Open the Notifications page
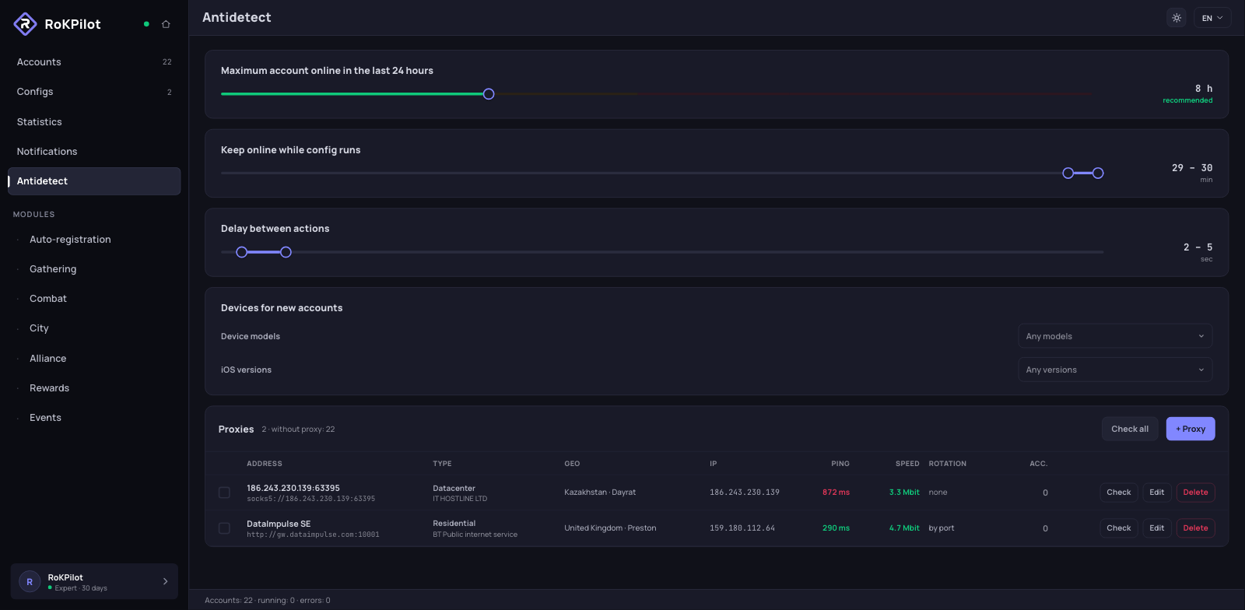1245x610 pixels. 94,152
